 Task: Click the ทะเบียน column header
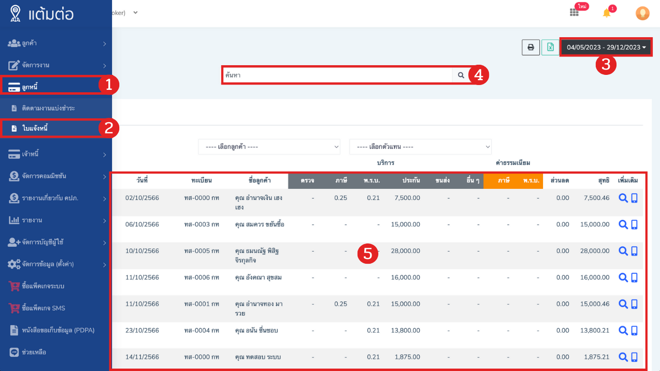click(x=201, y=181)
